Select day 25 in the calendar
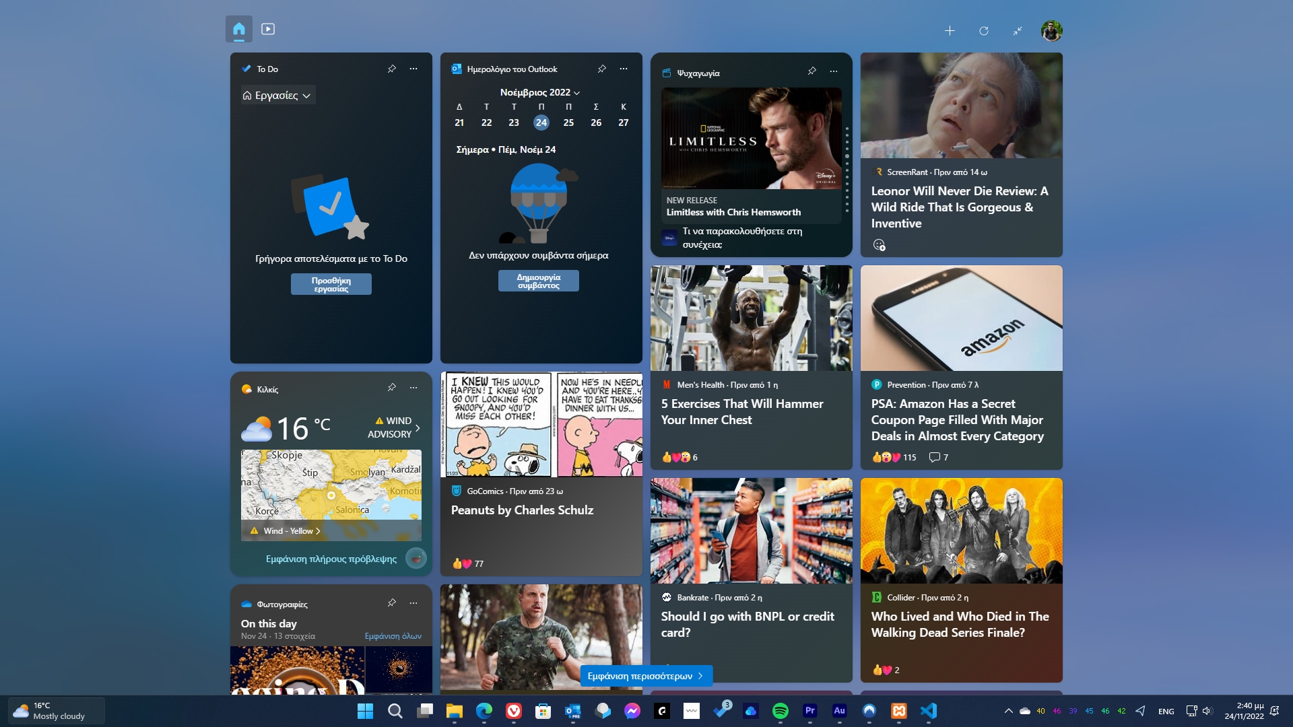The image size is (1293, 727). tap(568, 123)
